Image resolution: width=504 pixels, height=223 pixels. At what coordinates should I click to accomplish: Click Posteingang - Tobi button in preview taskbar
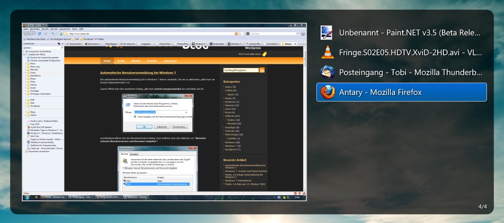[81, 197]
